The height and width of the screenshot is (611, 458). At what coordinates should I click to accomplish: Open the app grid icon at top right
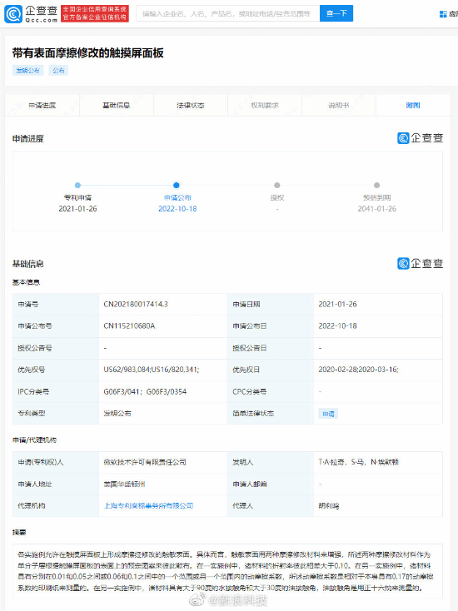(443, 14)
